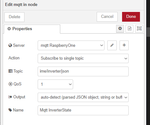Open the Action dropdown Subscribe to single topic
The image size is (150, 125).
click(83, 58)
